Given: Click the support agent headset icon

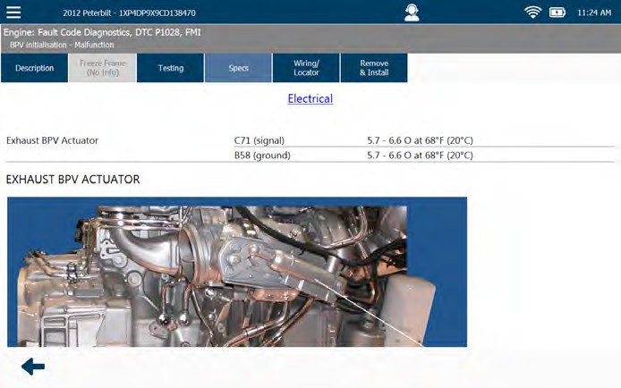Looking at the screenshot, I should 411,13.
